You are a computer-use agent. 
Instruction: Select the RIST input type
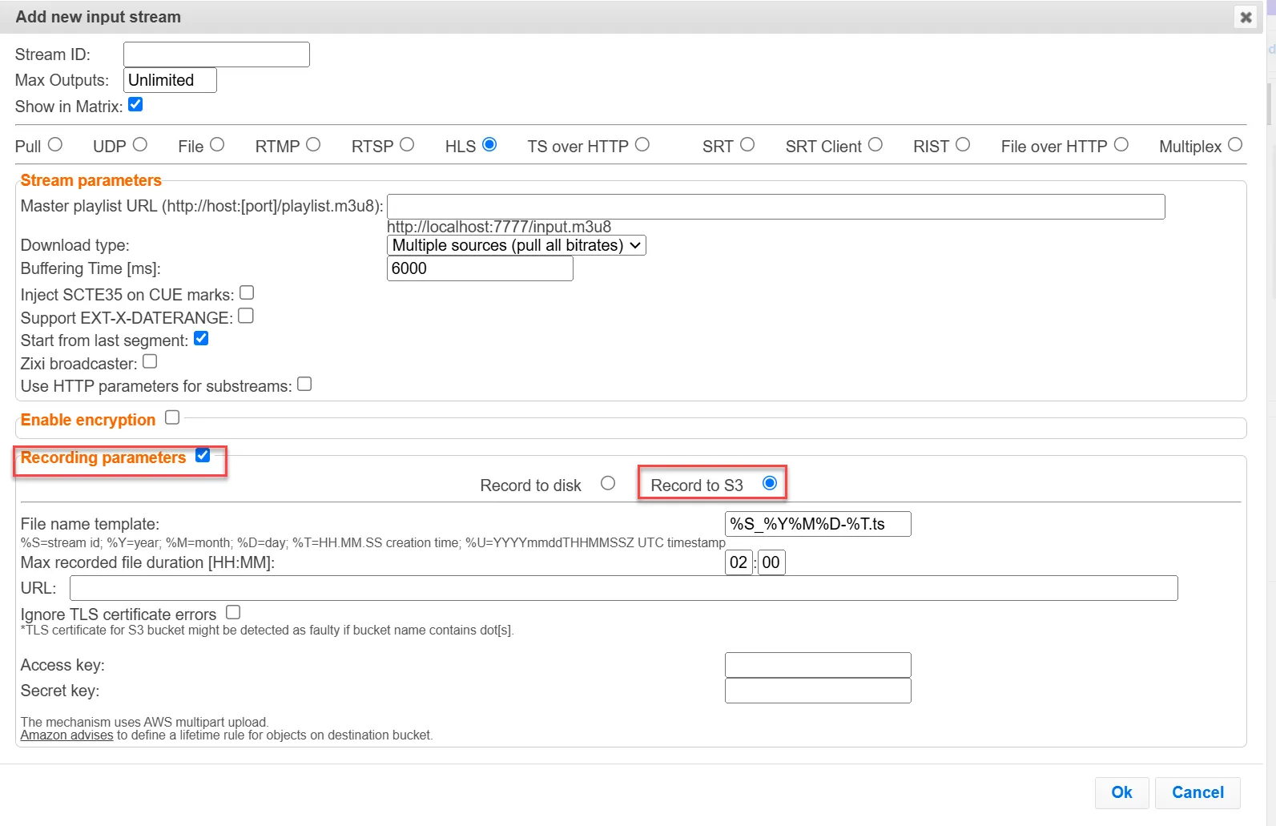tap(963, 144)
